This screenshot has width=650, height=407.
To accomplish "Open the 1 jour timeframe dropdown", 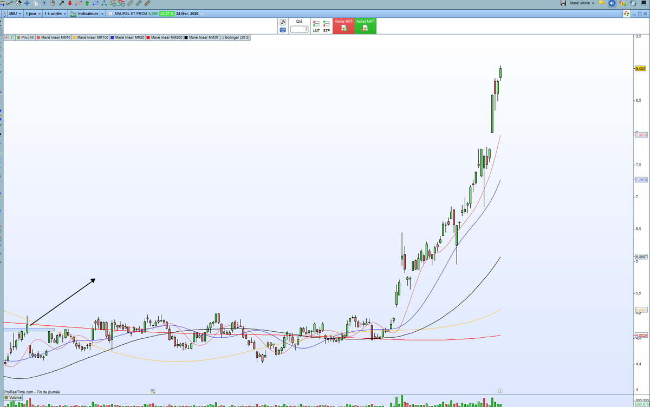I will click(33, 14).
